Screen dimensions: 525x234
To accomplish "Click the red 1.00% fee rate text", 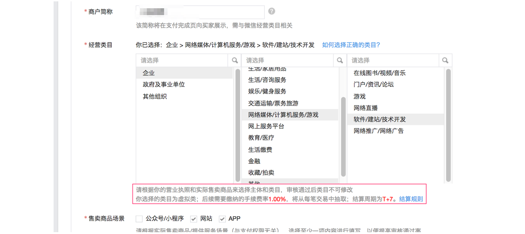I will coord(277,199).
